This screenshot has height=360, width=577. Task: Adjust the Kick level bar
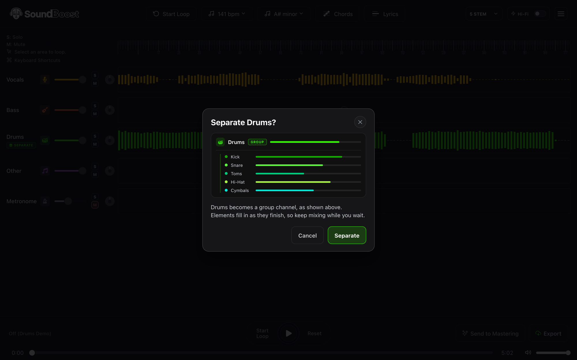pyautogui.click(x=308, y=157)
